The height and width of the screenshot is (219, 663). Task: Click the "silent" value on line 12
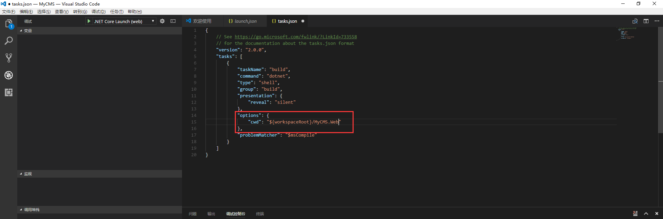tap(285, 102)
